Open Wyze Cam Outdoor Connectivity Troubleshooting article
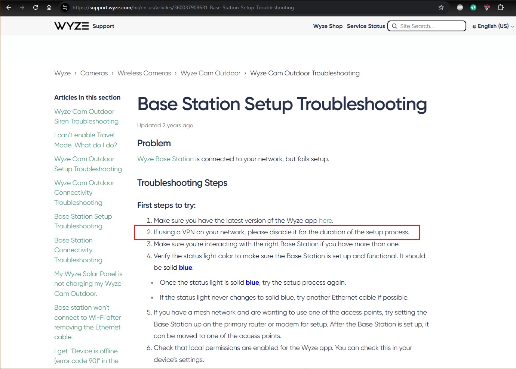The width and height of the screenshot is (516, 369). click(84, 193)
